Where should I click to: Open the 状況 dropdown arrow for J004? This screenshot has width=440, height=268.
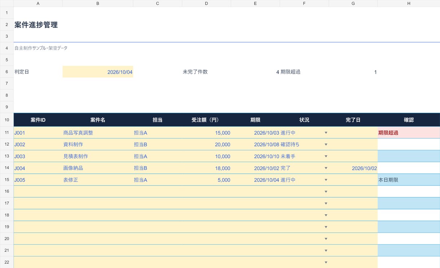(326, 168)
